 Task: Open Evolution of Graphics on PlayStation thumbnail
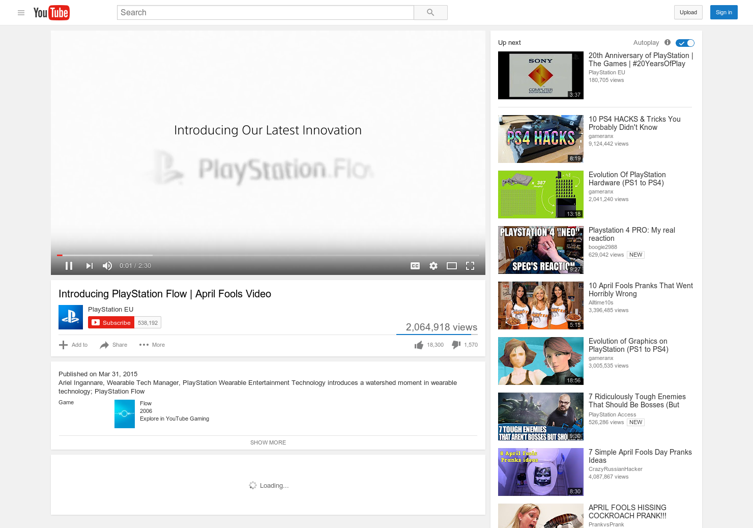541,361
